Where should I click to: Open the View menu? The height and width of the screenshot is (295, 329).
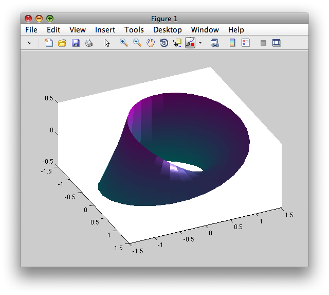78,30
